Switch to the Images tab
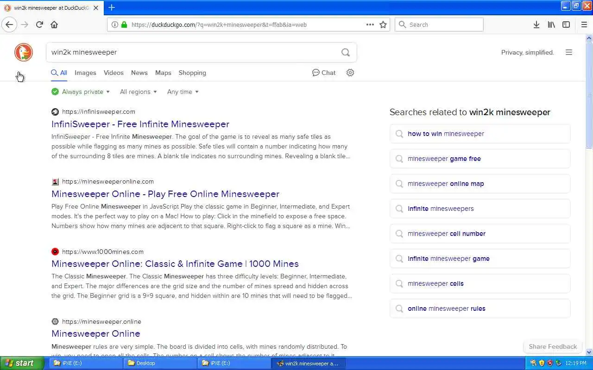The width and height of the screenshot is (593, 370). click(x=85, y=73)
